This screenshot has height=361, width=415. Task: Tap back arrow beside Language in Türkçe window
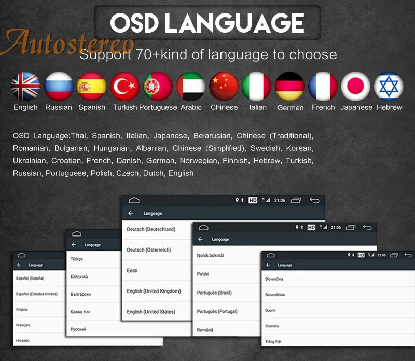[74, 245]
